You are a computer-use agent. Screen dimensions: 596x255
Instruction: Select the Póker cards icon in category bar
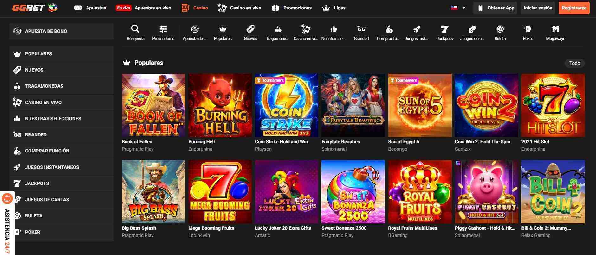pos(528,29)
